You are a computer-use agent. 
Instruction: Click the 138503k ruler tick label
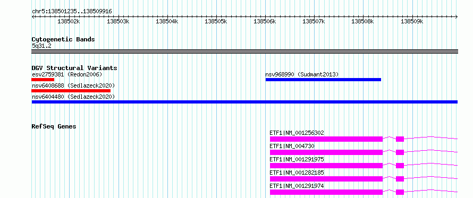(118, 21)
